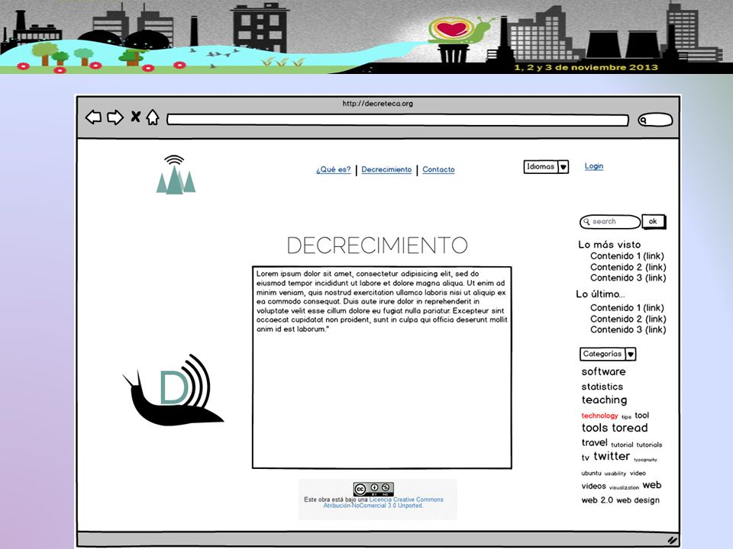
Task: Click the Creative Commons license badge
Action: click(373, 490)
